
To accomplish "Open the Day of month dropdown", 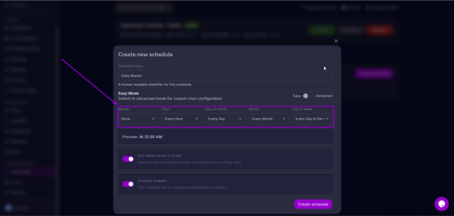I will point(225,119).
